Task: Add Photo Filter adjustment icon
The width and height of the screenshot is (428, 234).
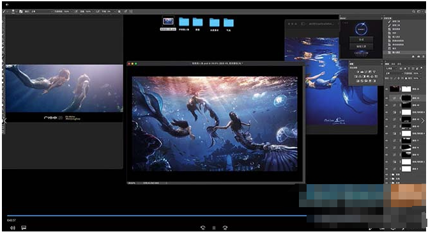Action: click(368, 77)
